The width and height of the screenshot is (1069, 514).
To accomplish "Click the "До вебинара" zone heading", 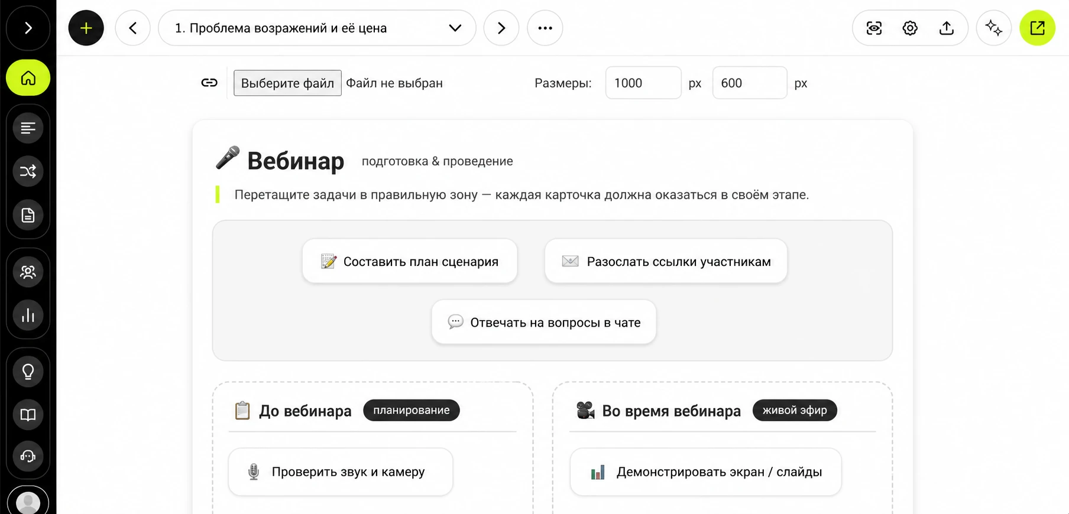I will point(305,411).
